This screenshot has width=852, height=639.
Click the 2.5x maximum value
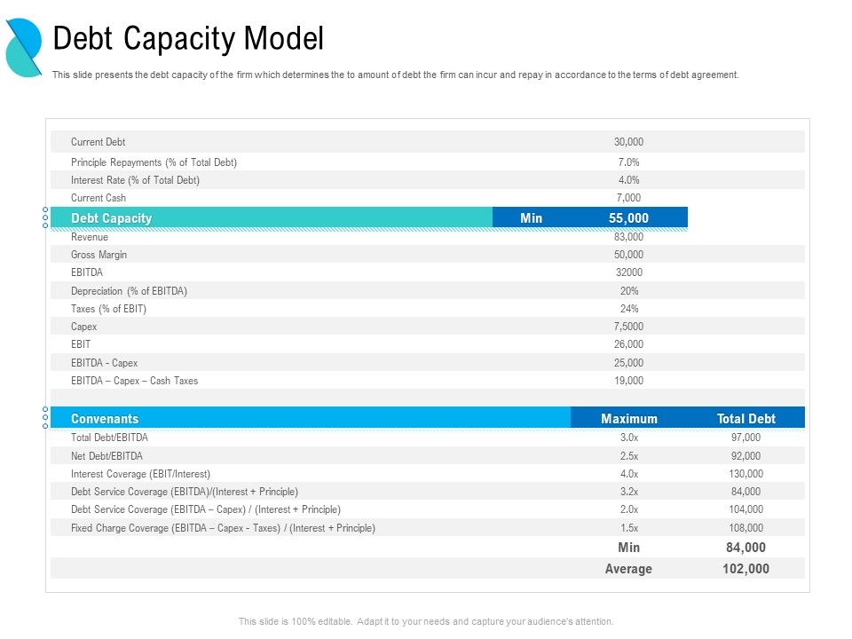pos(628,456)
